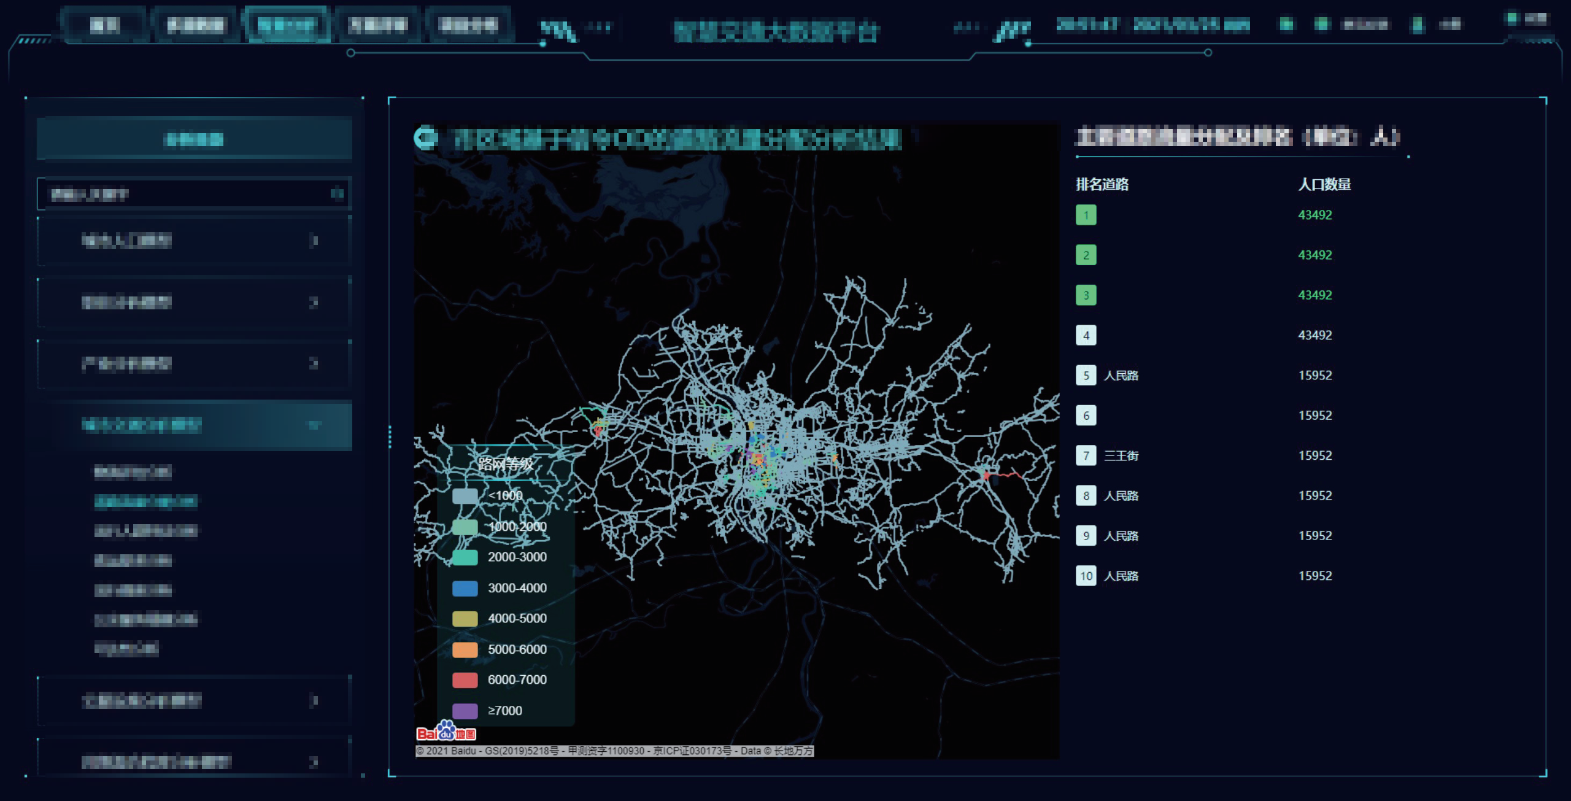The width and height of the screenshot is (1571, 801).
Task: Click 人民路 in rank 5 row
Action: (1121, 375)
